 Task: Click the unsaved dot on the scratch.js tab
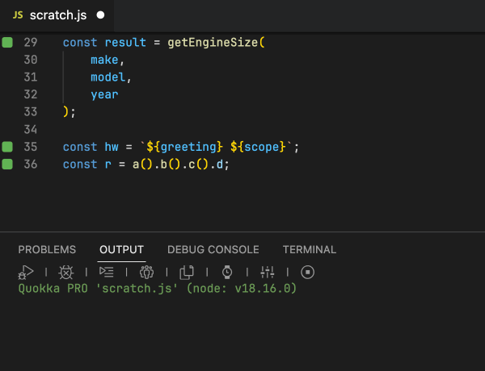pos(100,15)
